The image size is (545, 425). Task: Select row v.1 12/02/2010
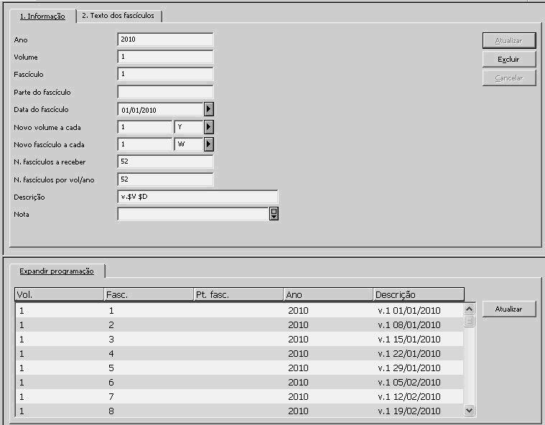[239, 396]
